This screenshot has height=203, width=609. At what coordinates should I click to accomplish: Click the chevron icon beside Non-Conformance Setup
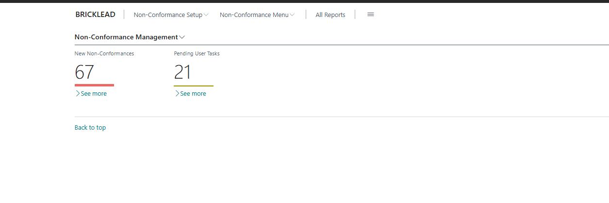(206, 15)
